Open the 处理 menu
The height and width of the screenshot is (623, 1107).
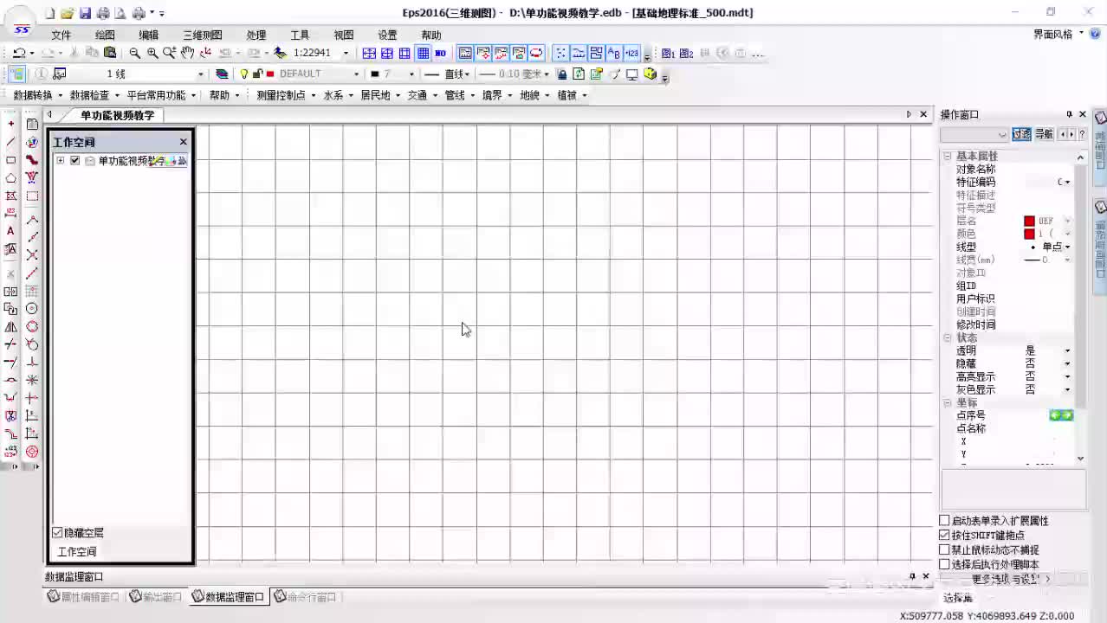[256, 35]
